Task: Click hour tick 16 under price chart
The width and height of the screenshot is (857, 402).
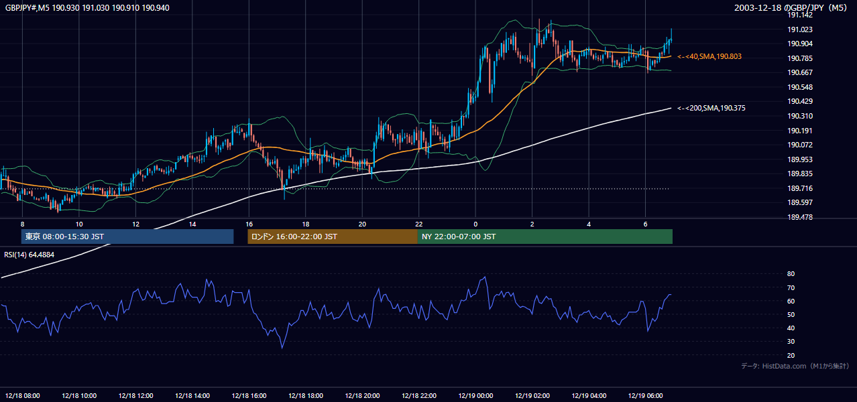Action: pyautogui.click(x=249, y=224)
